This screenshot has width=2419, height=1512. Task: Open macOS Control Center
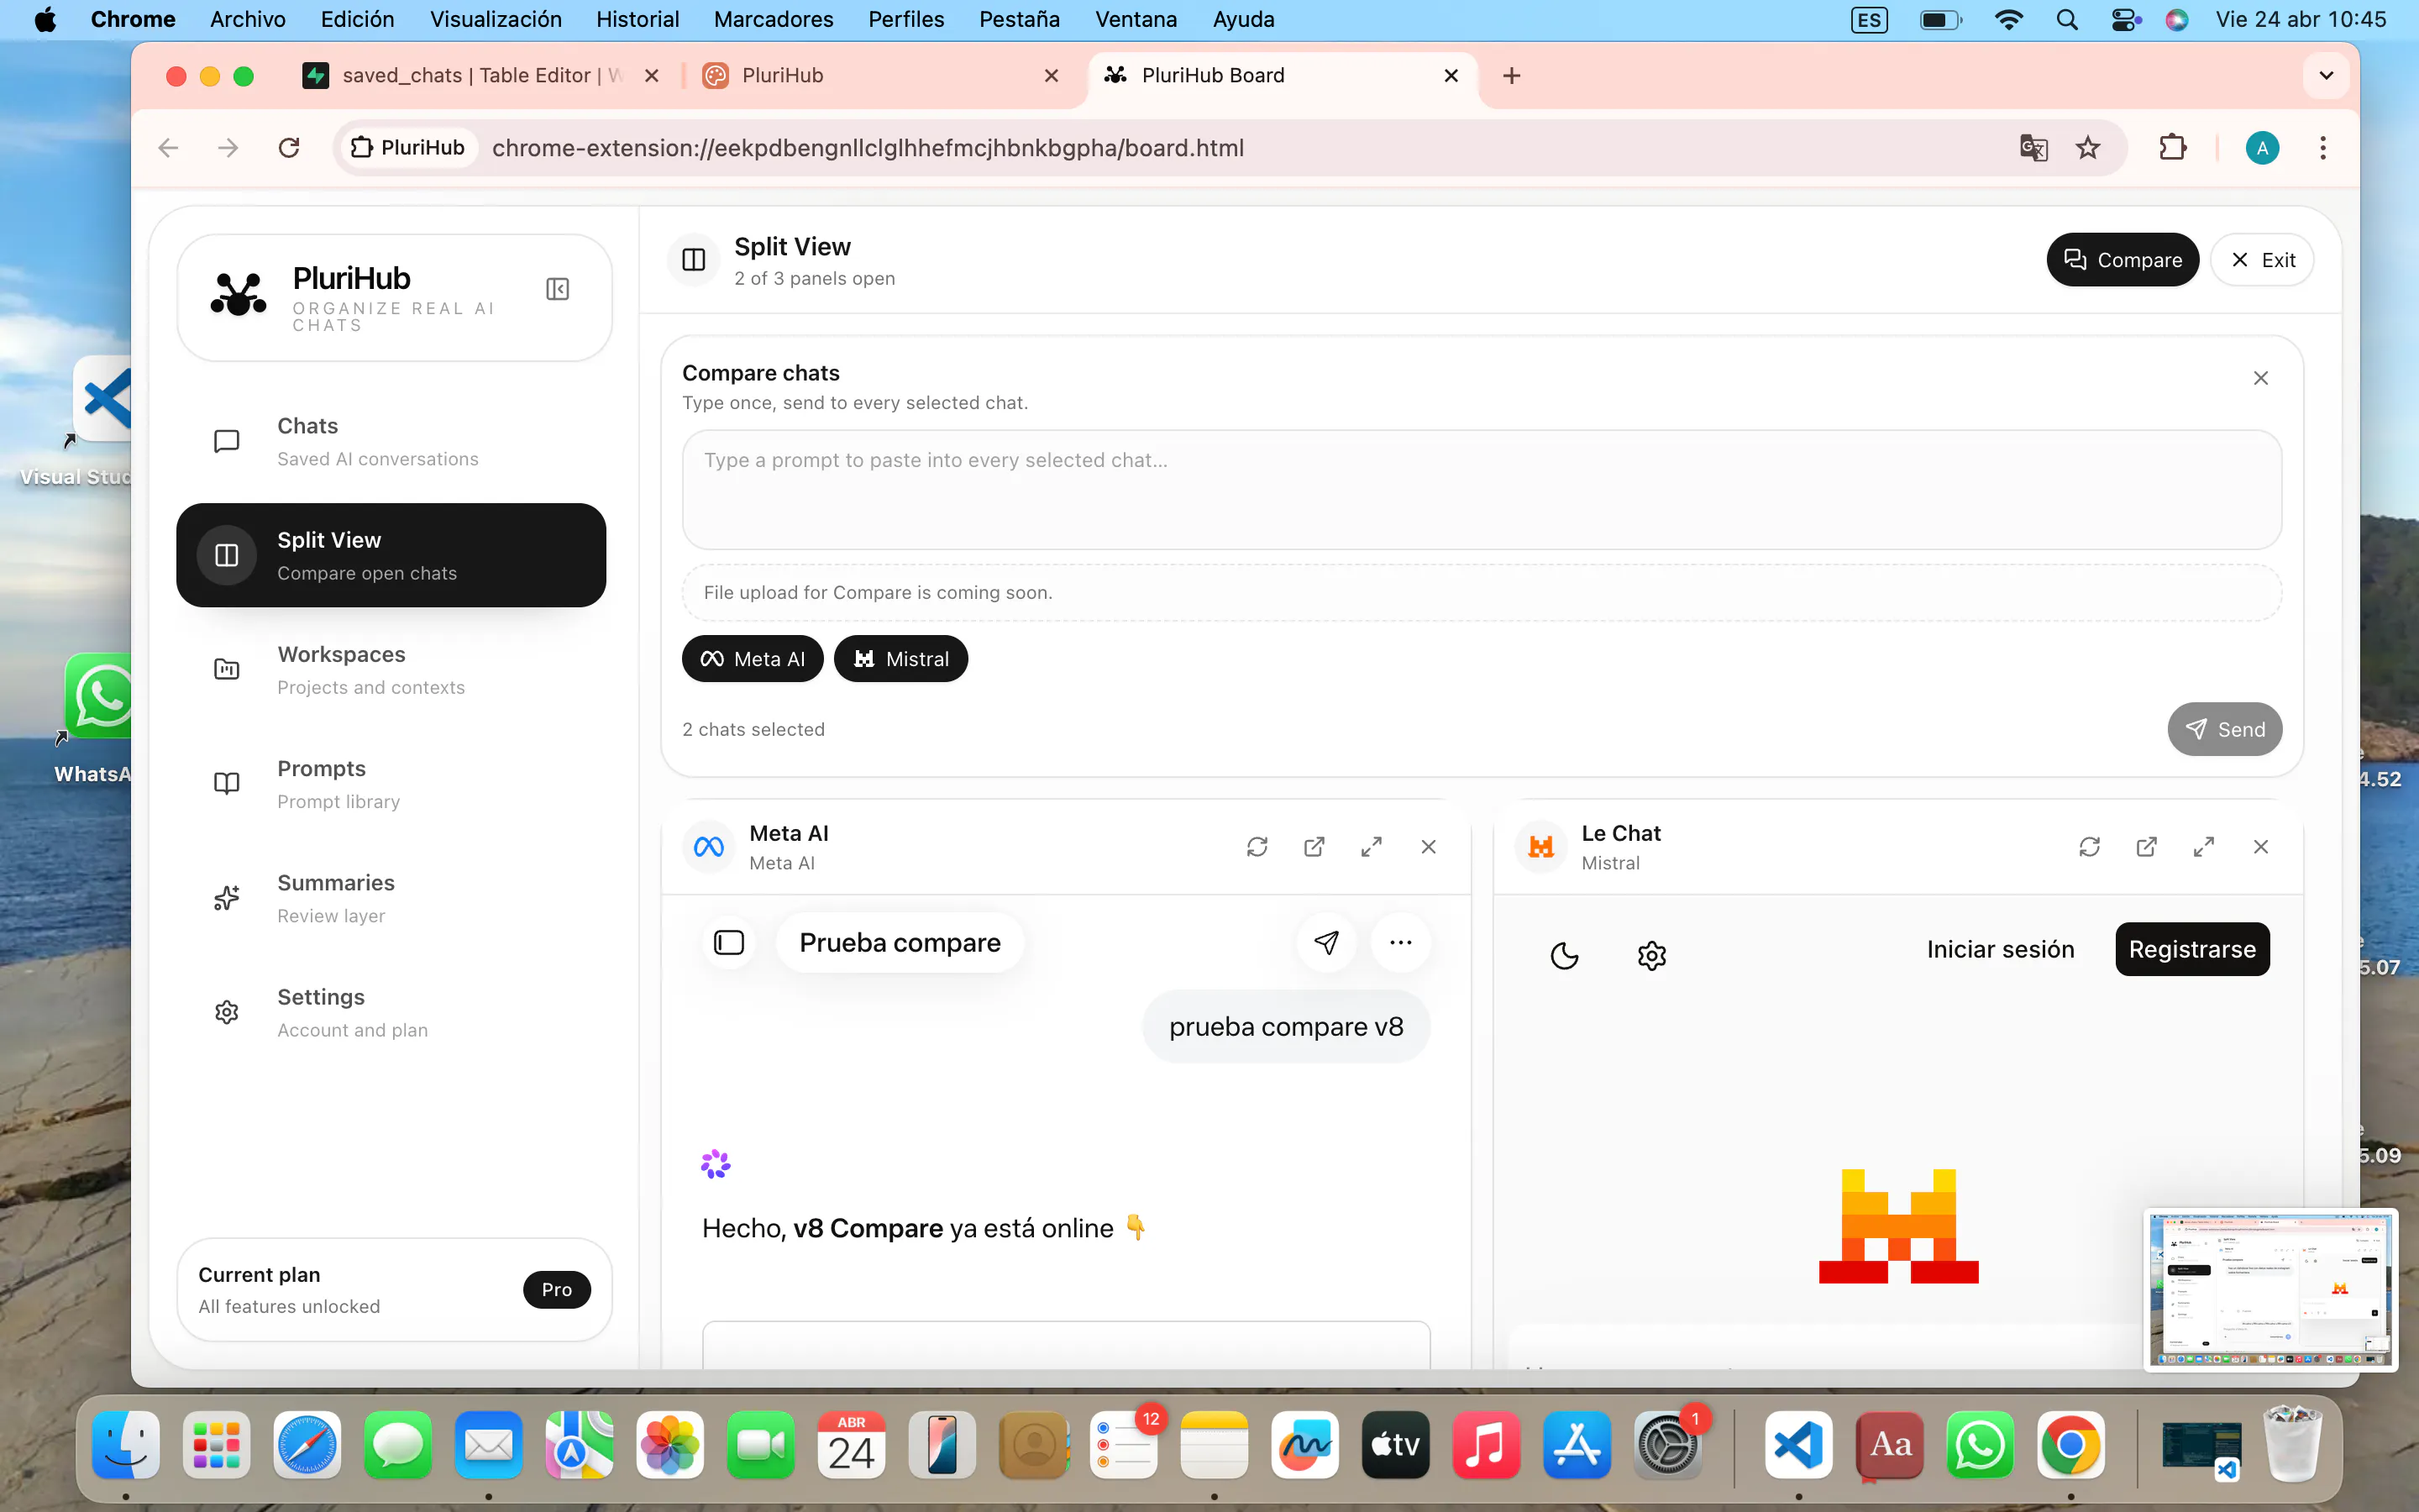pyautogui.click(x=2124, y=19)
